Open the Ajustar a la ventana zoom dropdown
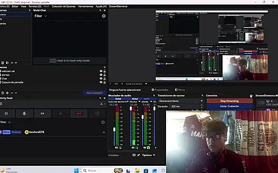Screen dimensions: 278x173 point(136,84)
